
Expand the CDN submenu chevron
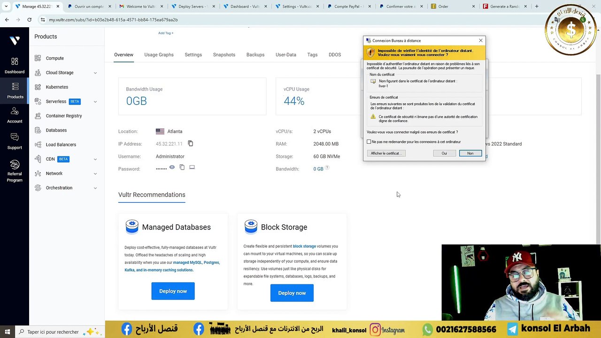coord(95,159)
